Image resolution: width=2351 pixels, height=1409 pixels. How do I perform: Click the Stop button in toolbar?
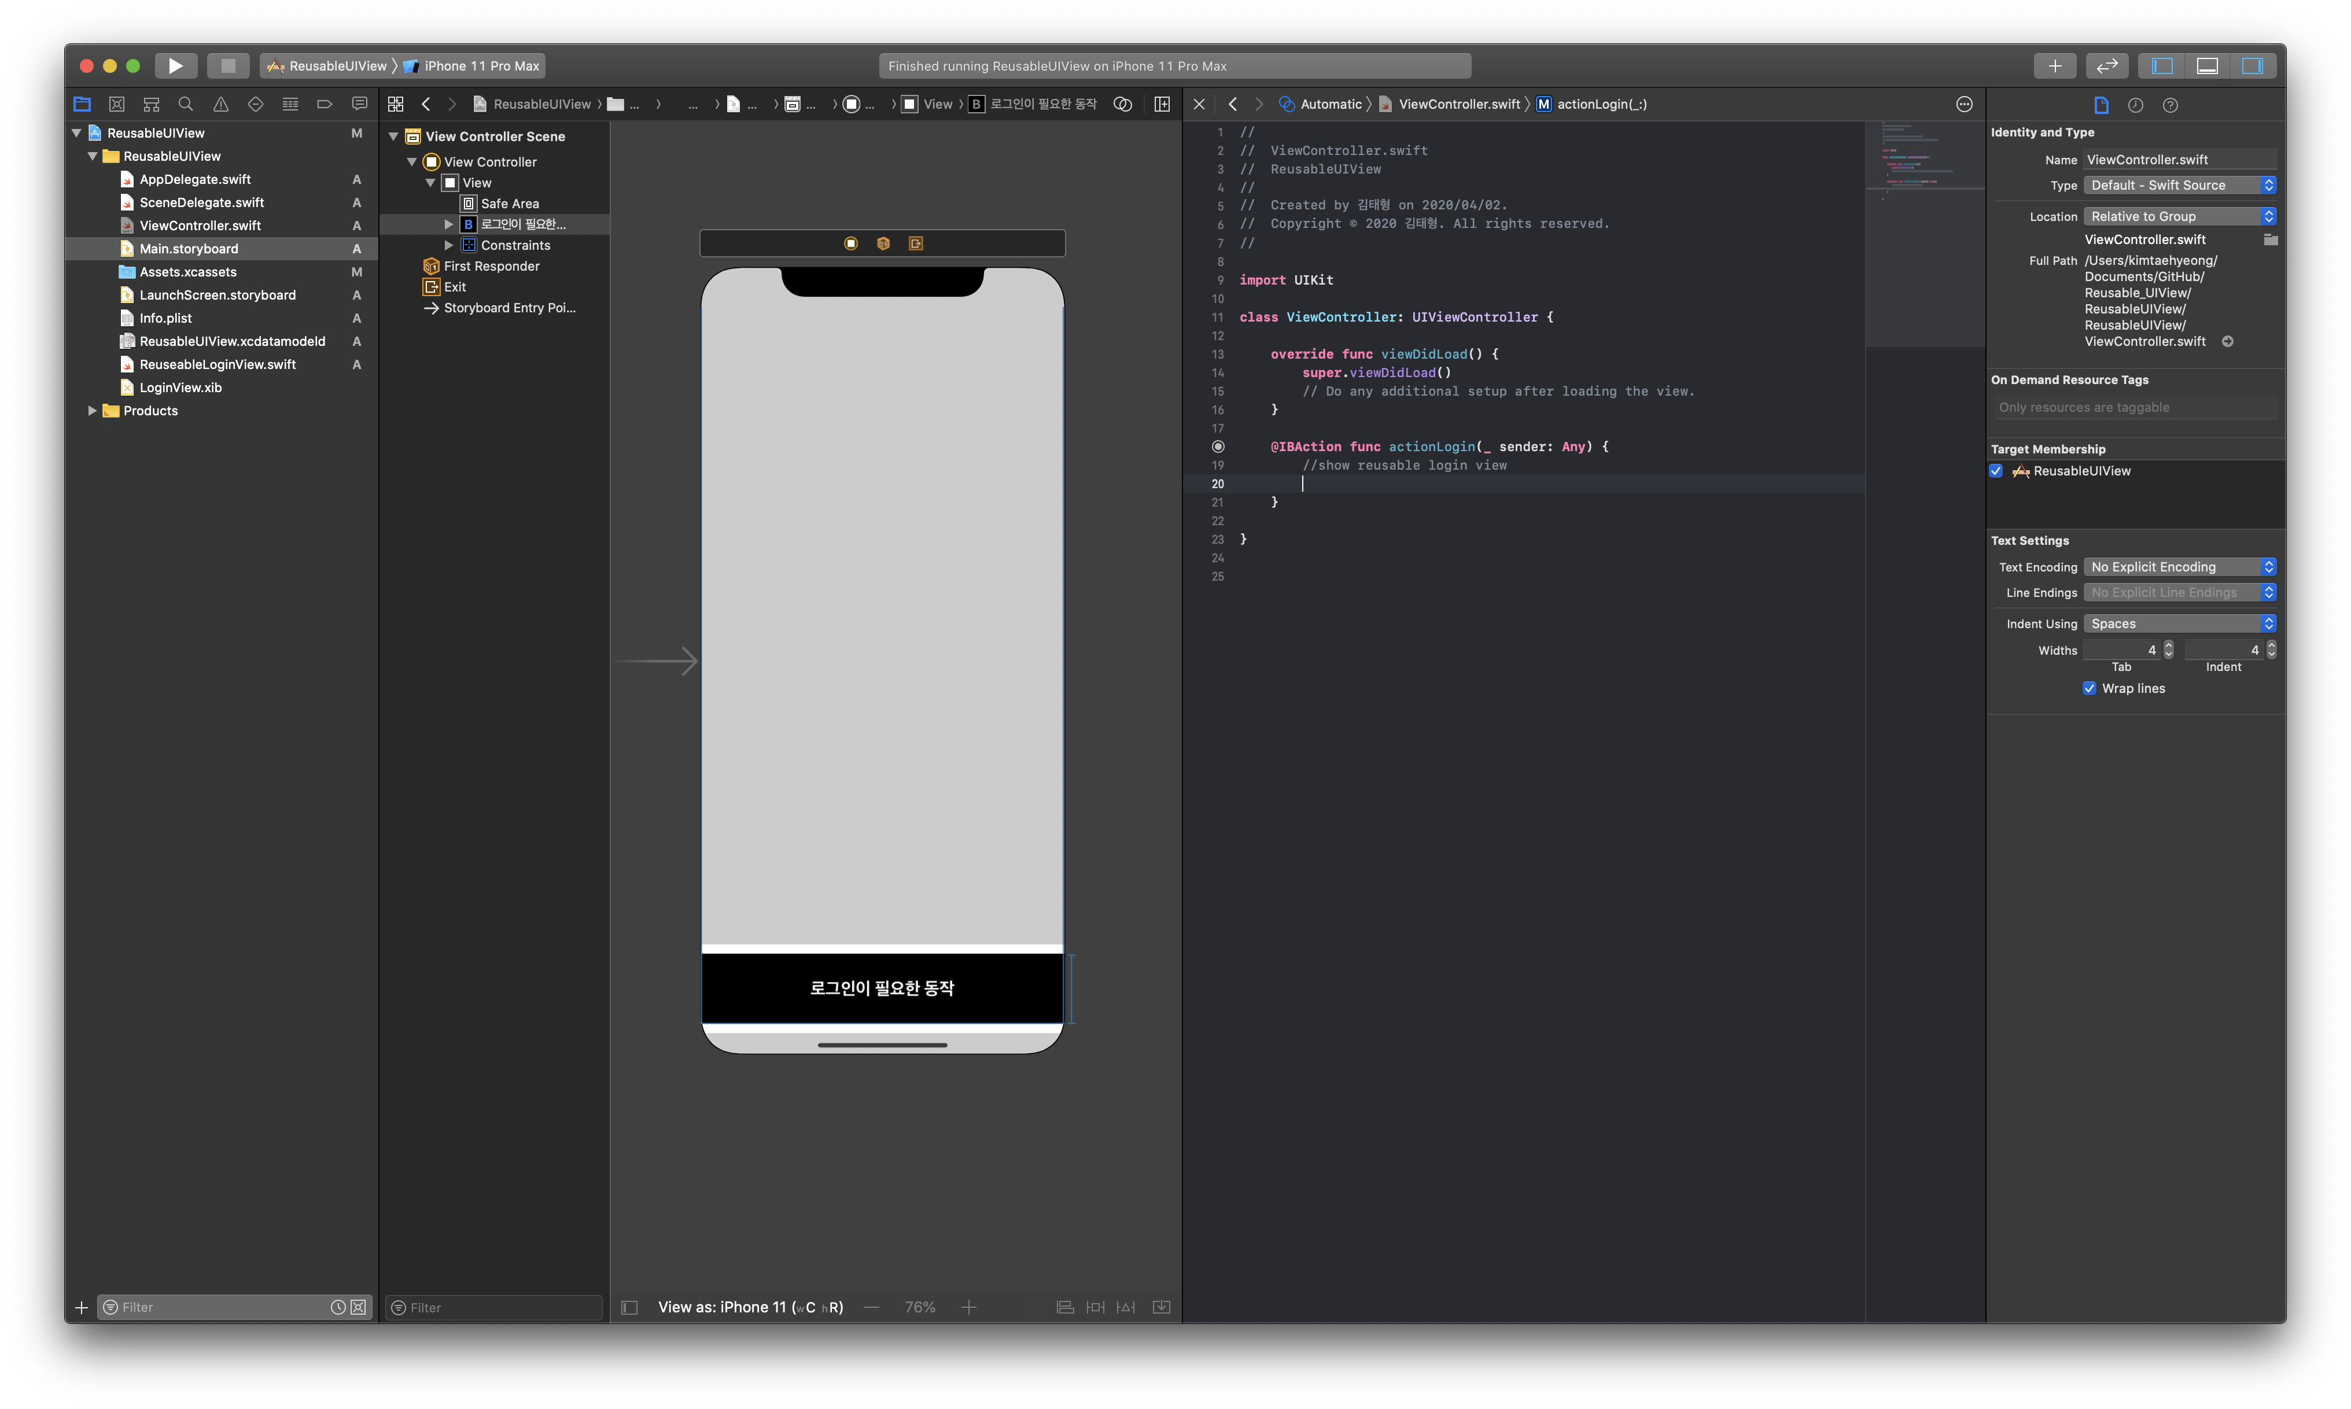click(228, 65)
